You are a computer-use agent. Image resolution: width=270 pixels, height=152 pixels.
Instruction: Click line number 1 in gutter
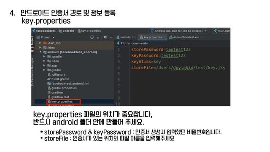[119, 49]
